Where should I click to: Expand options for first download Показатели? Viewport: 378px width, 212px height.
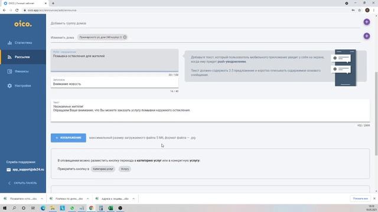[42, 199]
